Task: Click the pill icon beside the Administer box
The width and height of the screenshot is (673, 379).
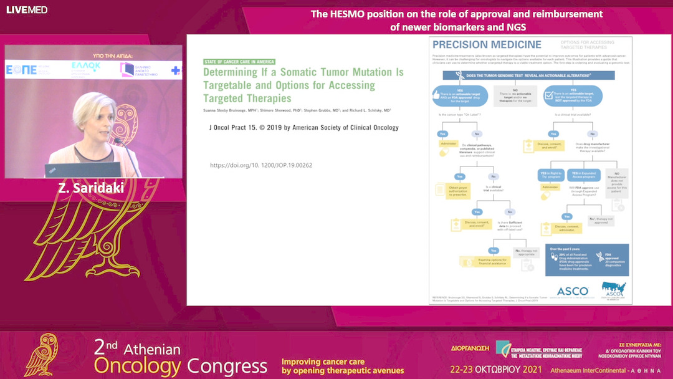Action: point(444,152)
